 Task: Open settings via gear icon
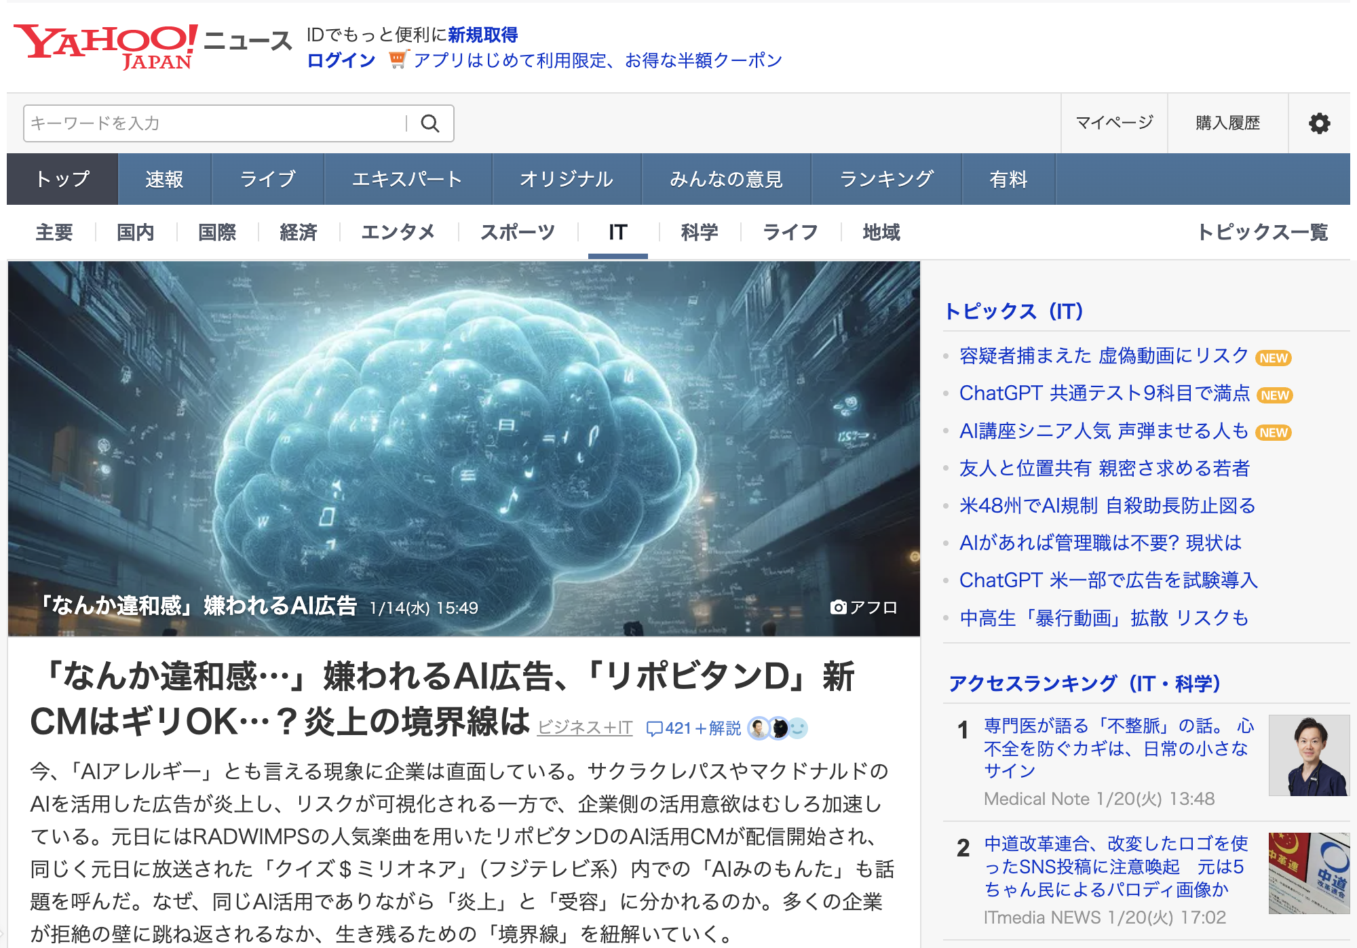tap(1319, 123)
